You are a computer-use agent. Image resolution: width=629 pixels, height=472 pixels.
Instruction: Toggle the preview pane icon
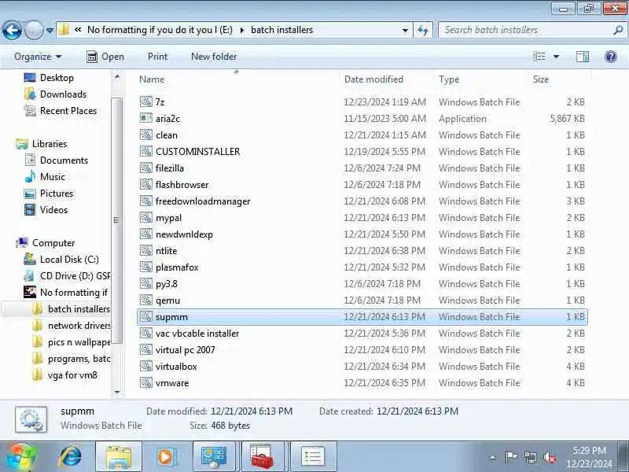(x=583, y=57)
